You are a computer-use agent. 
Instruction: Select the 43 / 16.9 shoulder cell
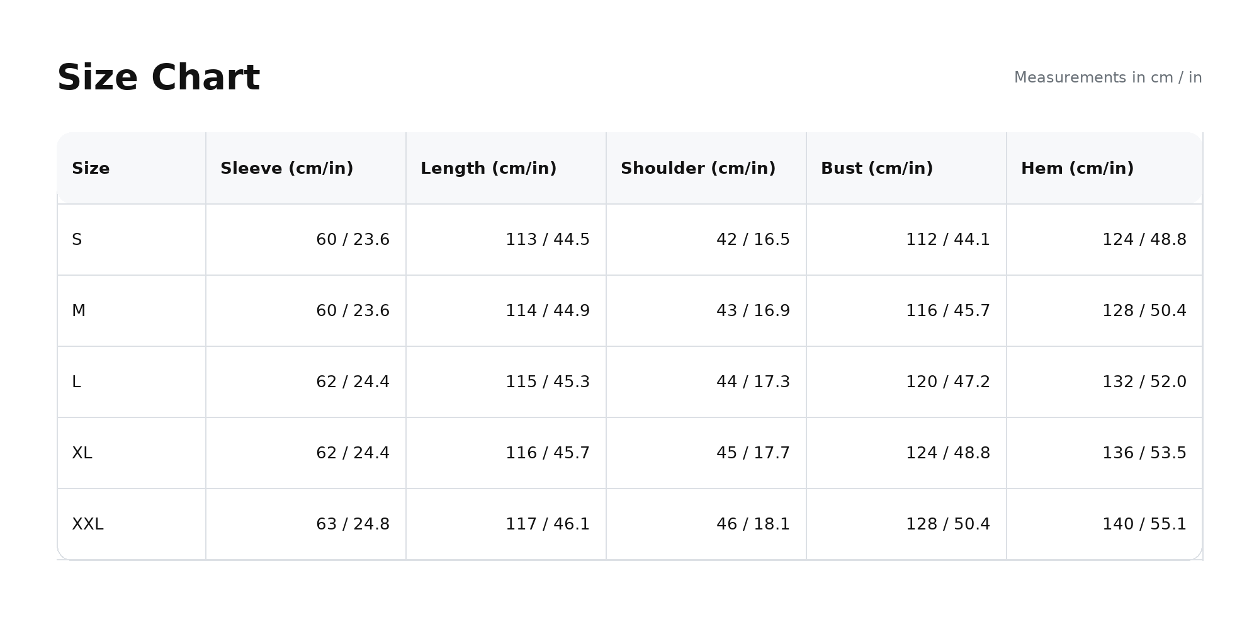point(753,311)
